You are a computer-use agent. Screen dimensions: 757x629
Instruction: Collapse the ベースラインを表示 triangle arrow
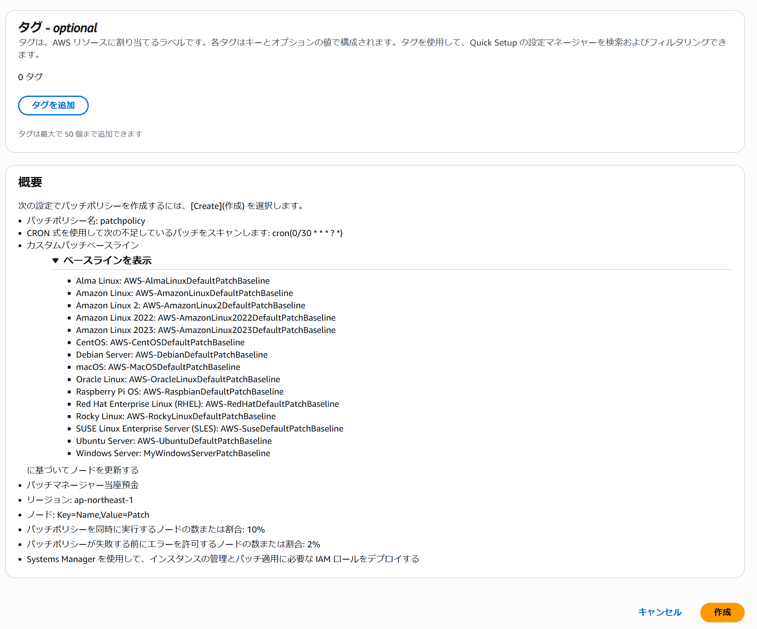point(55,261)
